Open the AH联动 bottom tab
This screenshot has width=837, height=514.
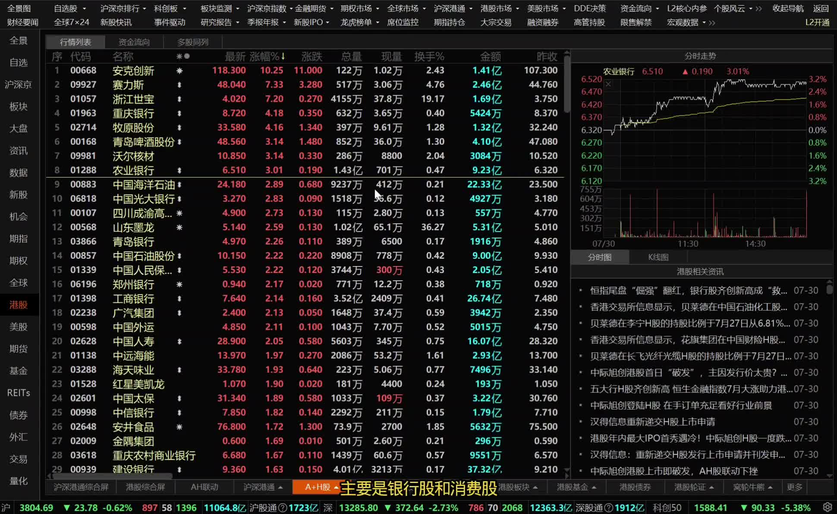[x=205, y=487]
